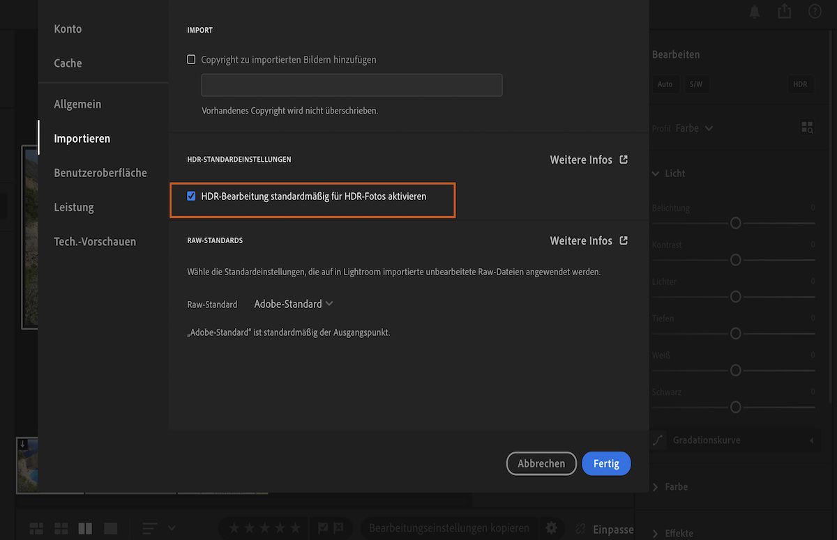This screenshot has width=837, height=540.
Task: Click the share/export icon in the top bar
Action: click(784, 11)
